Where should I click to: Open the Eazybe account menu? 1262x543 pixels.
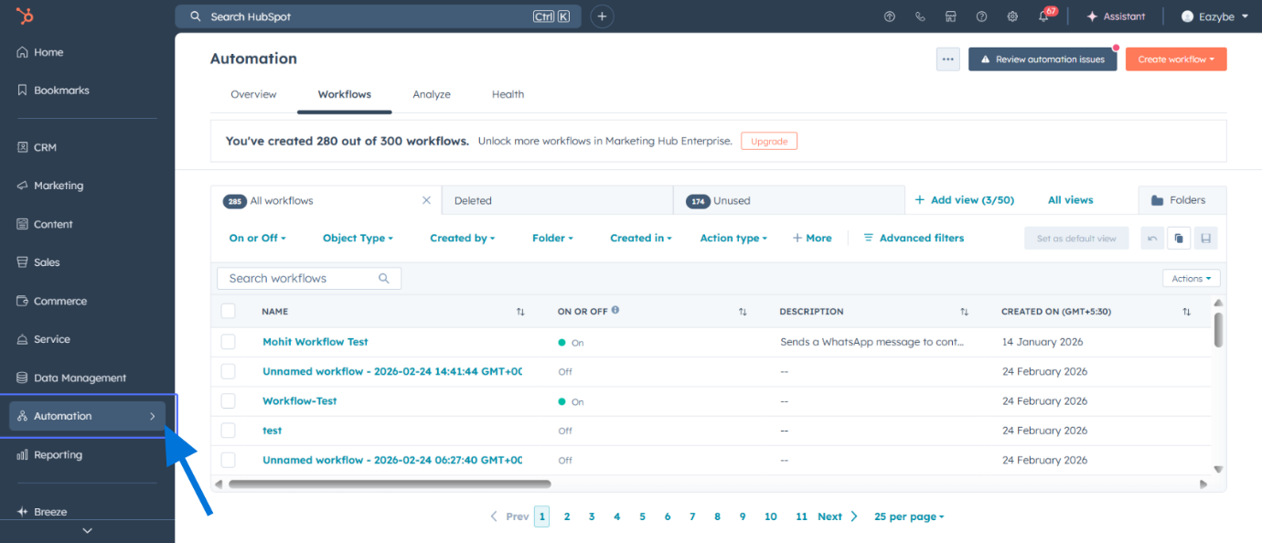coord(1214,16)
